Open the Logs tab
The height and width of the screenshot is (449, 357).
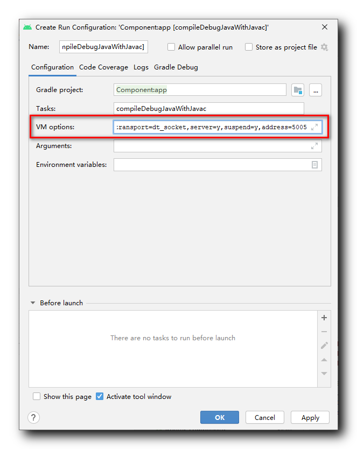point(141,67)
